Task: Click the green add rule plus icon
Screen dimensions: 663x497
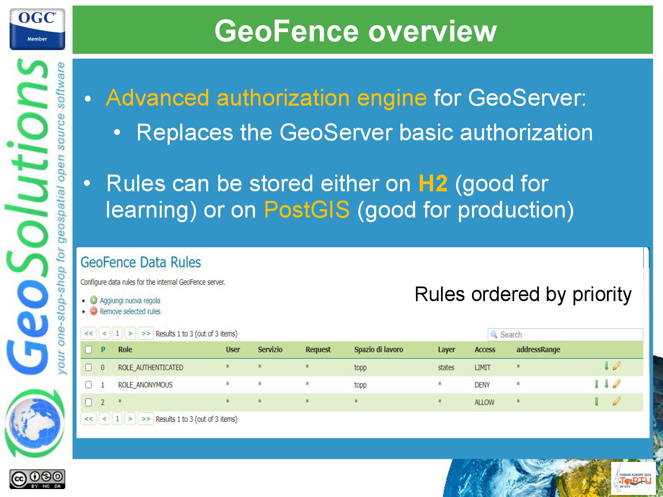Action: (94, 300)
